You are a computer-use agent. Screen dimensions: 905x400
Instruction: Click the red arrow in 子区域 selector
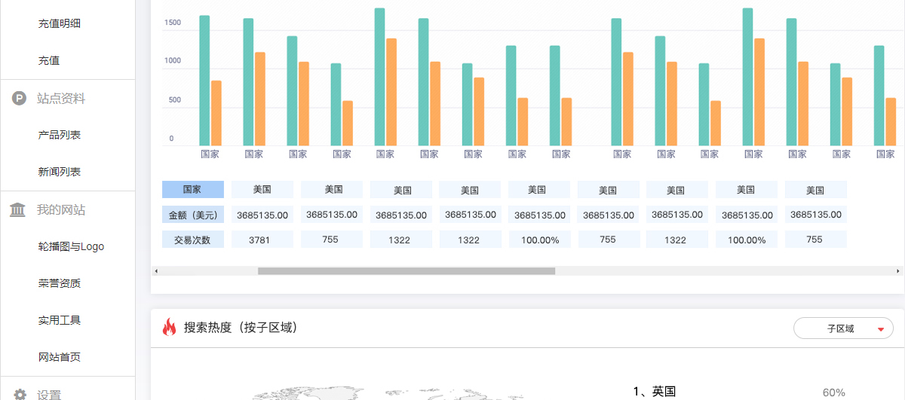[x=880, y=329]
